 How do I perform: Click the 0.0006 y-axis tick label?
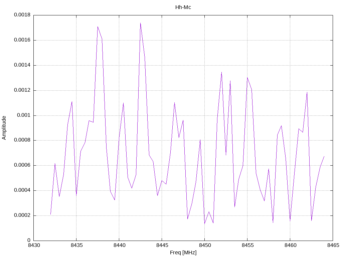22,165
